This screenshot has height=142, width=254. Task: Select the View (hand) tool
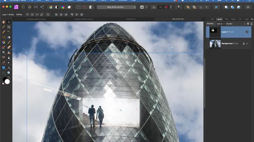(x=4, y=22)
